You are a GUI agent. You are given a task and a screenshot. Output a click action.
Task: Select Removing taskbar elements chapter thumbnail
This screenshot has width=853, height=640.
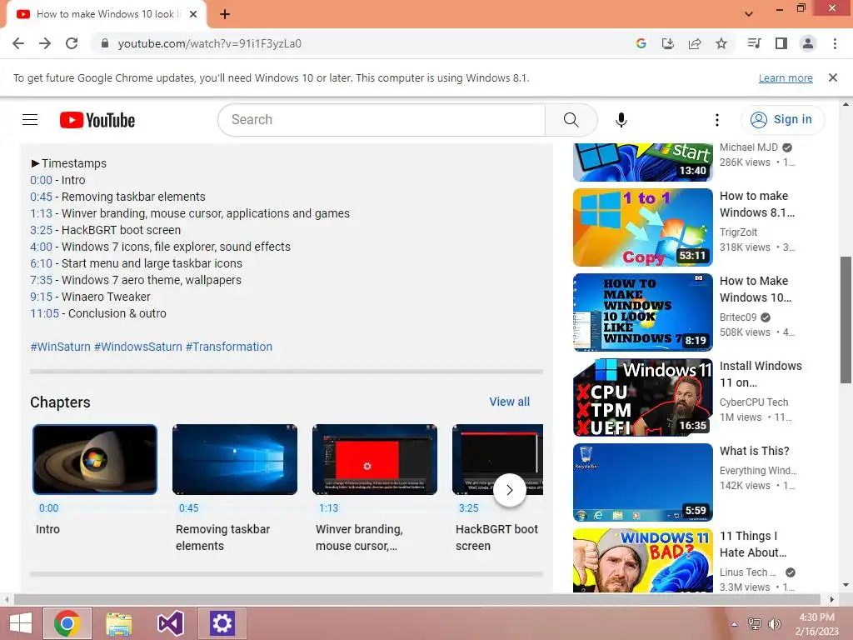point(235,459)
